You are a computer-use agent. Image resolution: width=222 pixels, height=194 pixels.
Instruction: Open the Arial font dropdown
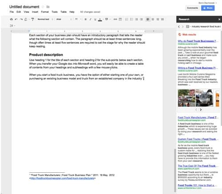(x=63, y=19)
